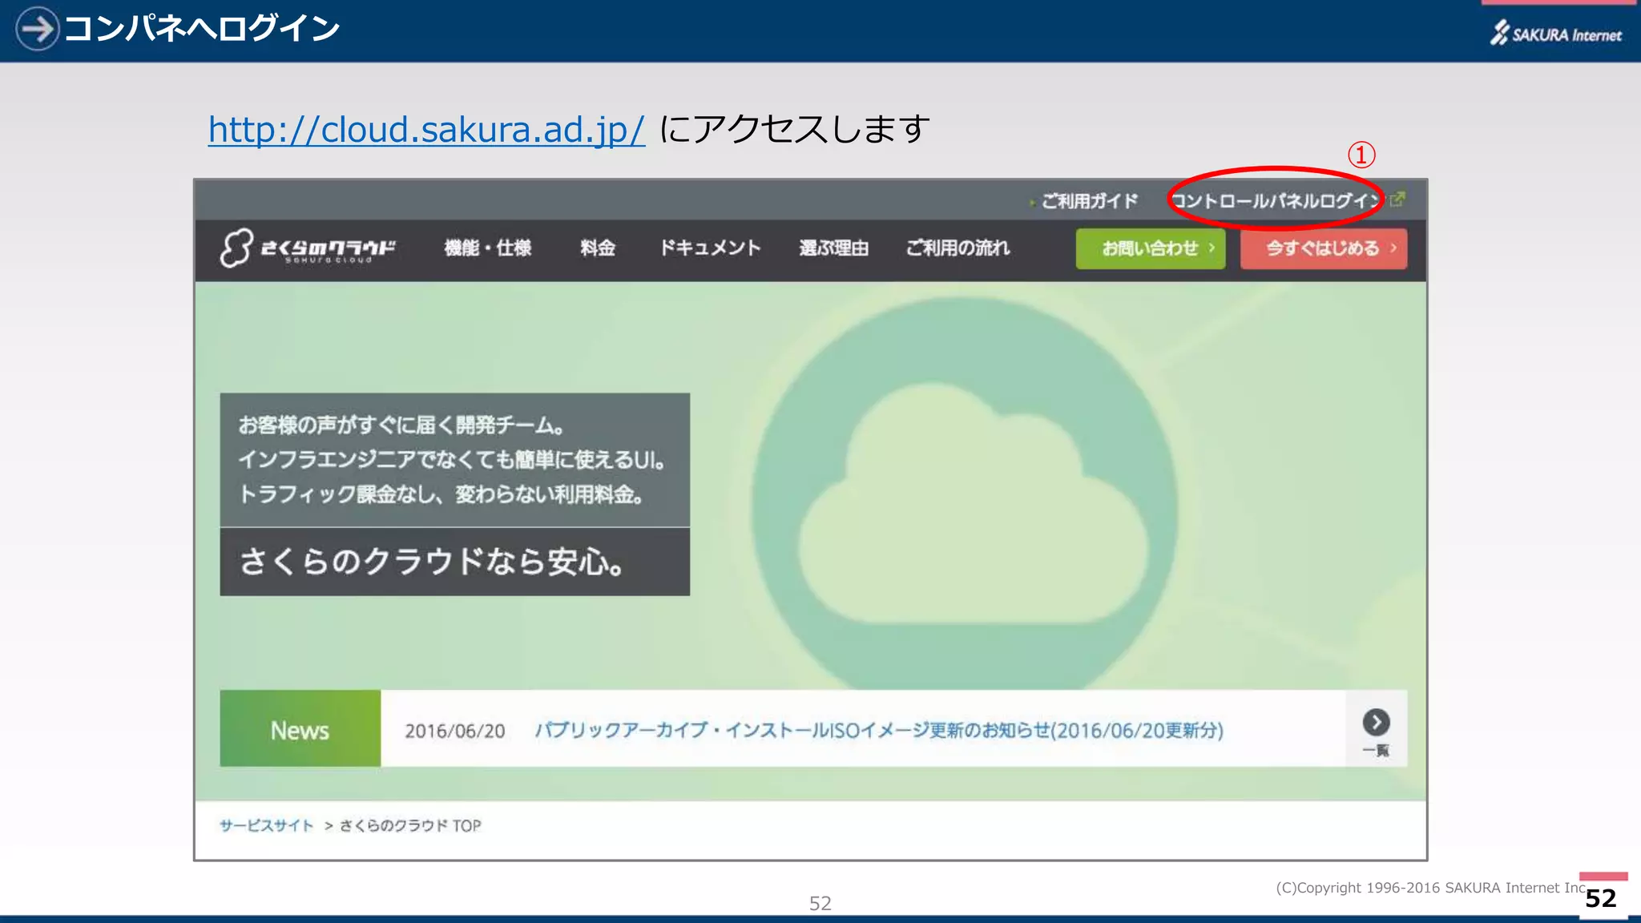
Task: Open the サービスサイト breadcrumb link
Action: tap(267, 825)
